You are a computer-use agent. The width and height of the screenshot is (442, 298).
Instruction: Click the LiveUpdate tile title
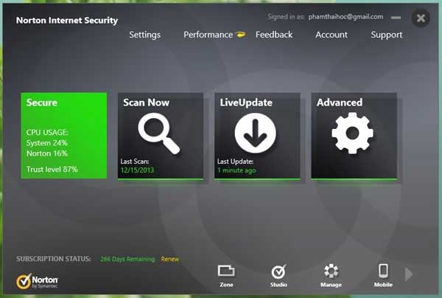click(x=246, y=103)
